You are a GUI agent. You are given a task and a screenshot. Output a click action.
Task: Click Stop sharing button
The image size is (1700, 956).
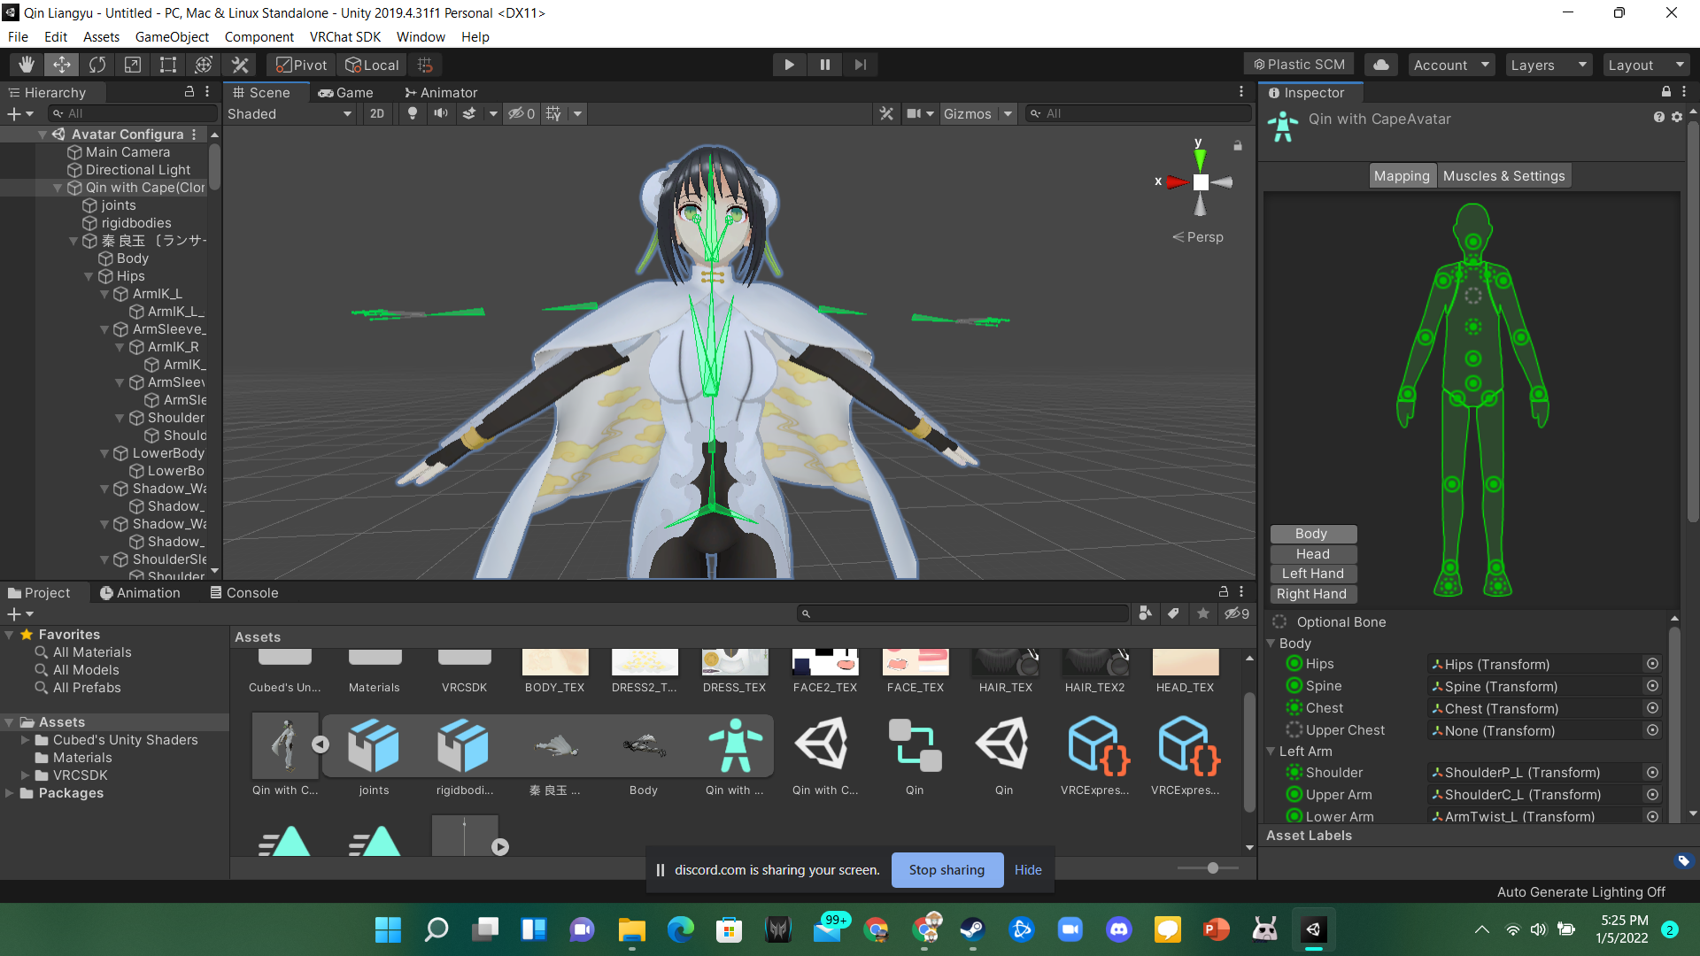click(947, 870)
